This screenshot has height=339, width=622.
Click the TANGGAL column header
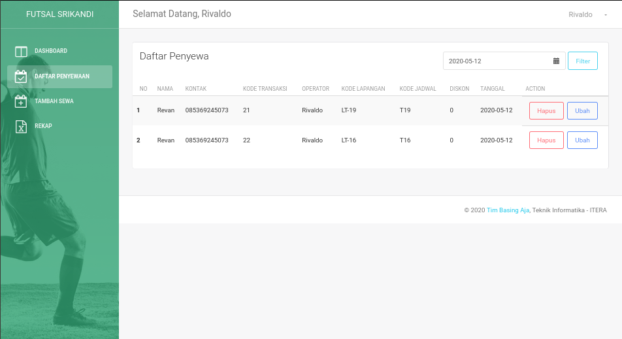492,89
